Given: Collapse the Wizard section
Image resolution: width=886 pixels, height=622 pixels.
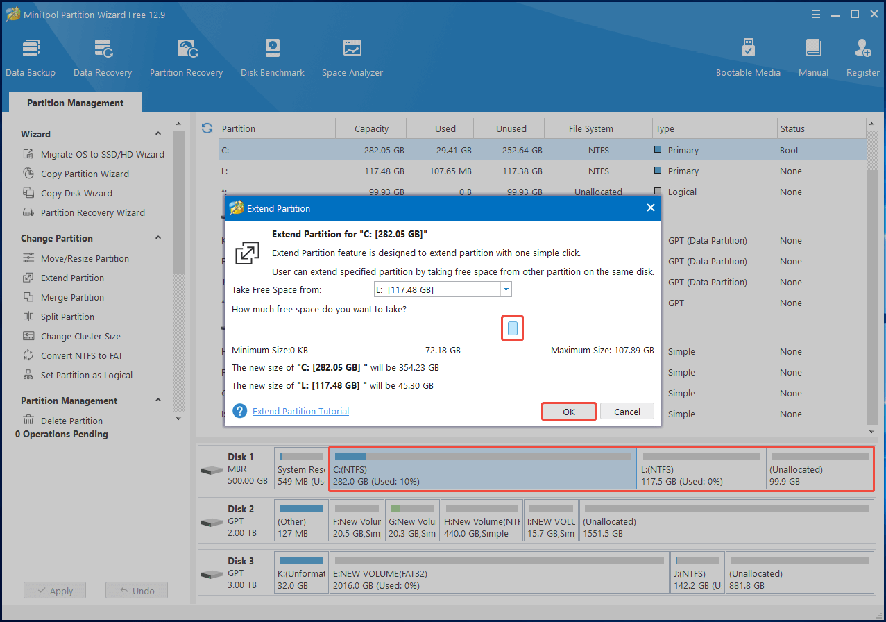Looking at the screenshot, I should 158,134.
